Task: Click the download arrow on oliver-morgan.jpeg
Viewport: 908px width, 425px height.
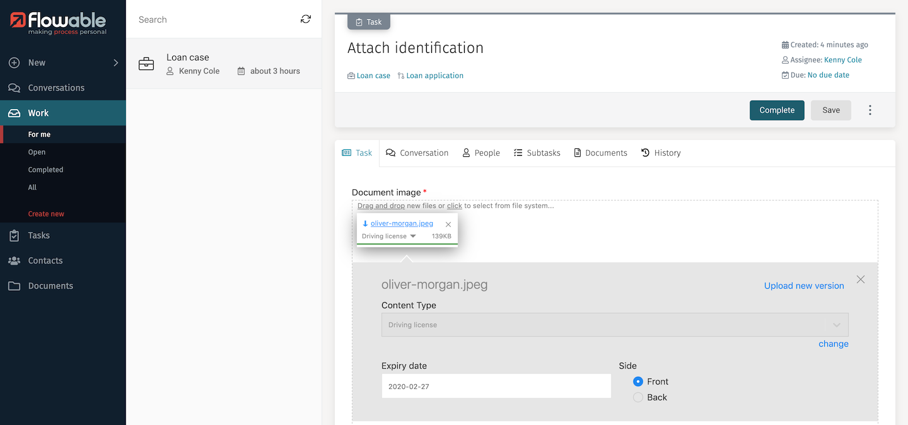Action: (365, 224)
